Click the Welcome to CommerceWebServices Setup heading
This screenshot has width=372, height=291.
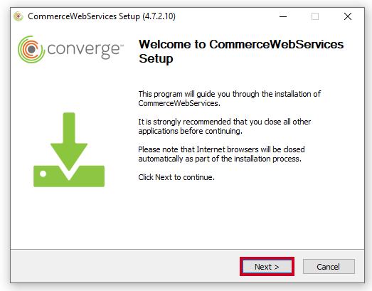click(x=241, y=51)
